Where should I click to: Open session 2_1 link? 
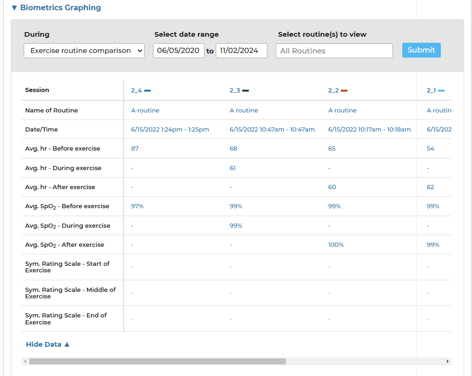click(x=431, y=91)
